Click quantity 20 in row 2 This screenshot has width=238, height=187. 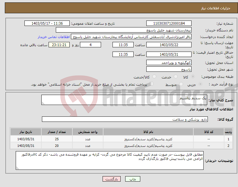(57, 146)
